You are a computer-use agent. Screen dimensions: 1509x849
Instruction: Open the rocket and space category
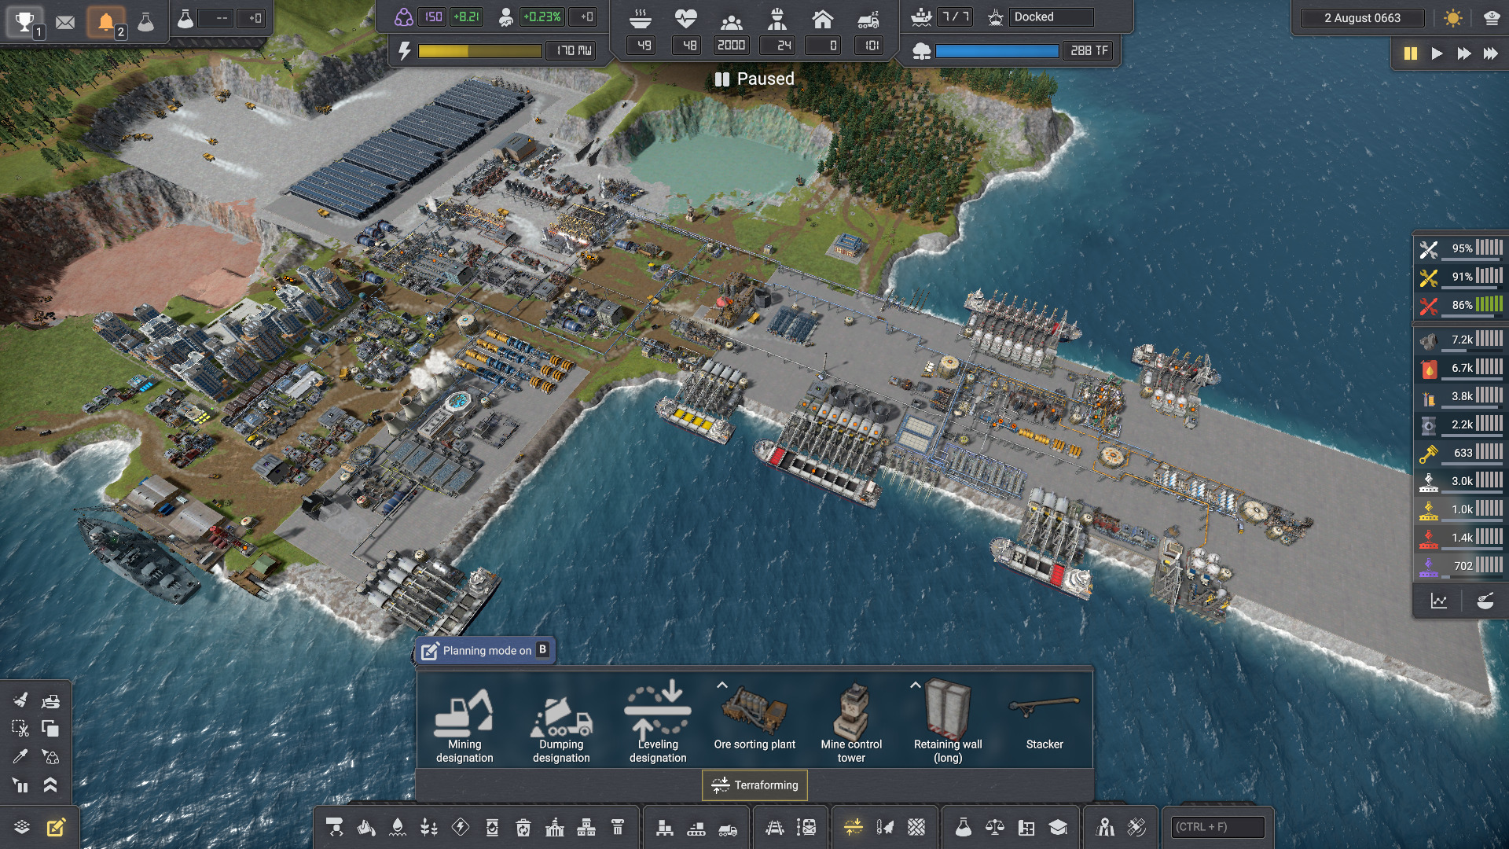(x=885, y=827)
